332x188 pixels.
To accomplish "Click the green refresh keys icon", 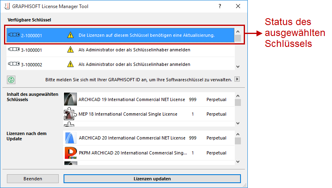I will [11, 80].
